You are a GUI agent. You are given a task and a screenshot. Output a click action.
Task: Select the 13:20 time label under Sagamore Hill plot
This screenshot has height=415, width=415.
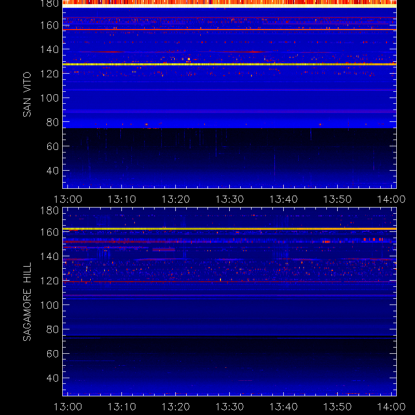coord(176,407)
